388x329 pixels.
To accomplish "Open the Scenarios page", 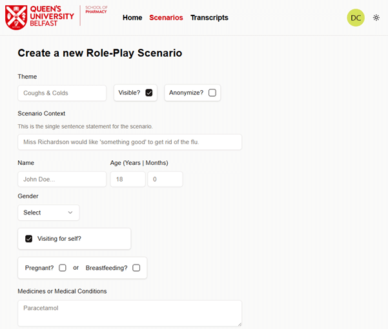I will click(x=166, y=18).
